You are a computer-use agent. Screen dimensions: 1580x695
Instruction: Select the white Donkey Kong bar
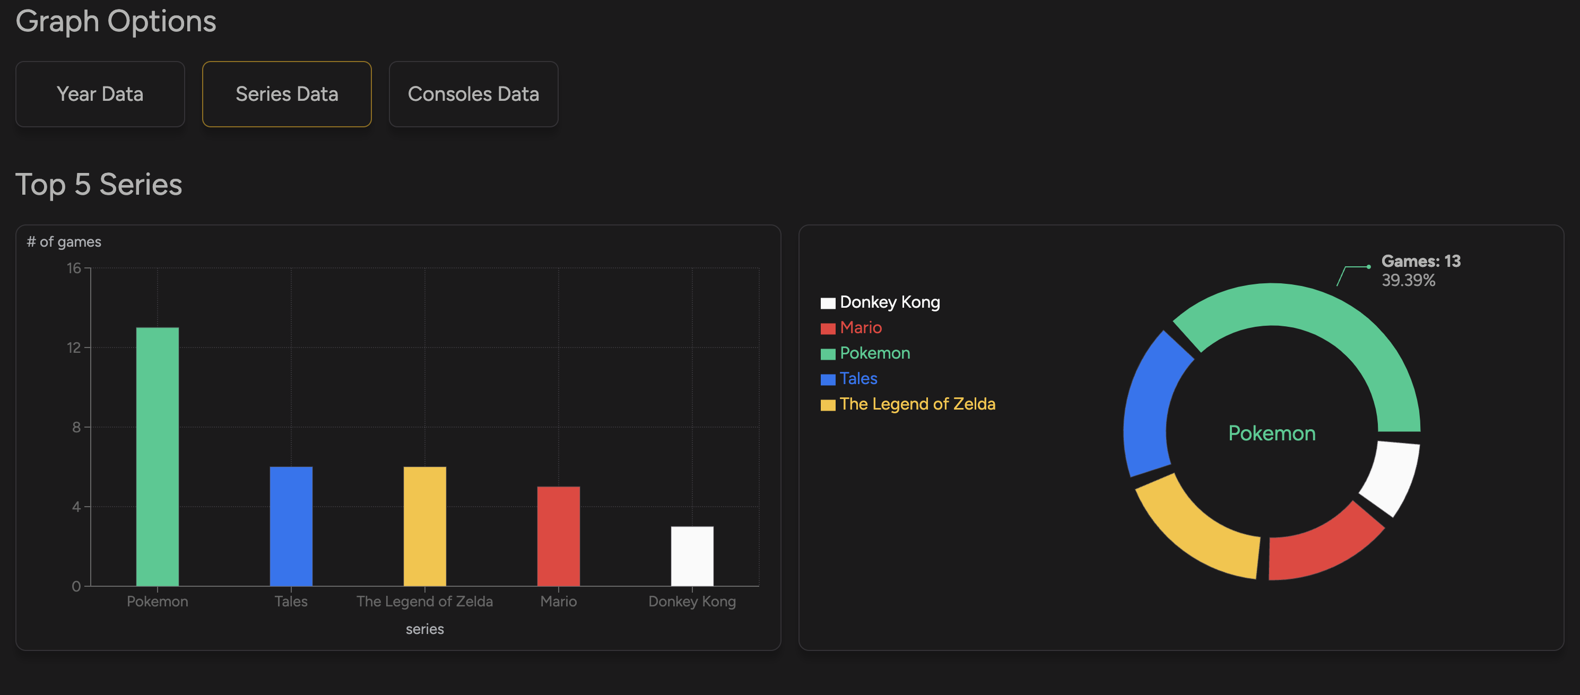tap(692, 556)
